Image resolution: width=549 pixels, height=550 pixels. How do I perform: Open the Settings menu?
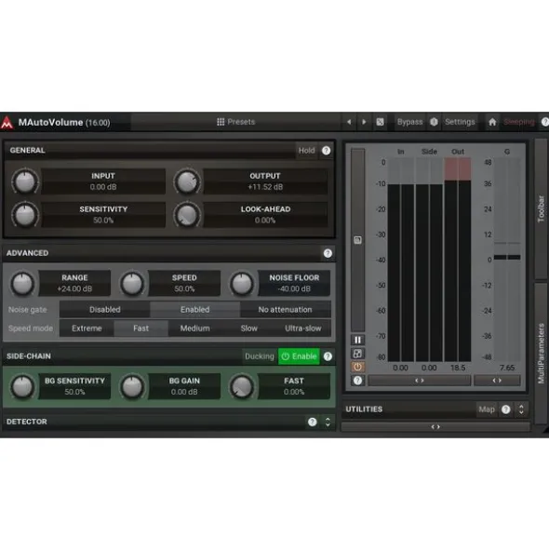(460, 122)
